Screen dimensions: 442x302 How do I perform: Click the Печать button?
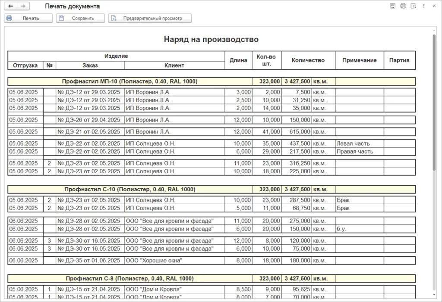pyautogui.click(x=28, y=18)
